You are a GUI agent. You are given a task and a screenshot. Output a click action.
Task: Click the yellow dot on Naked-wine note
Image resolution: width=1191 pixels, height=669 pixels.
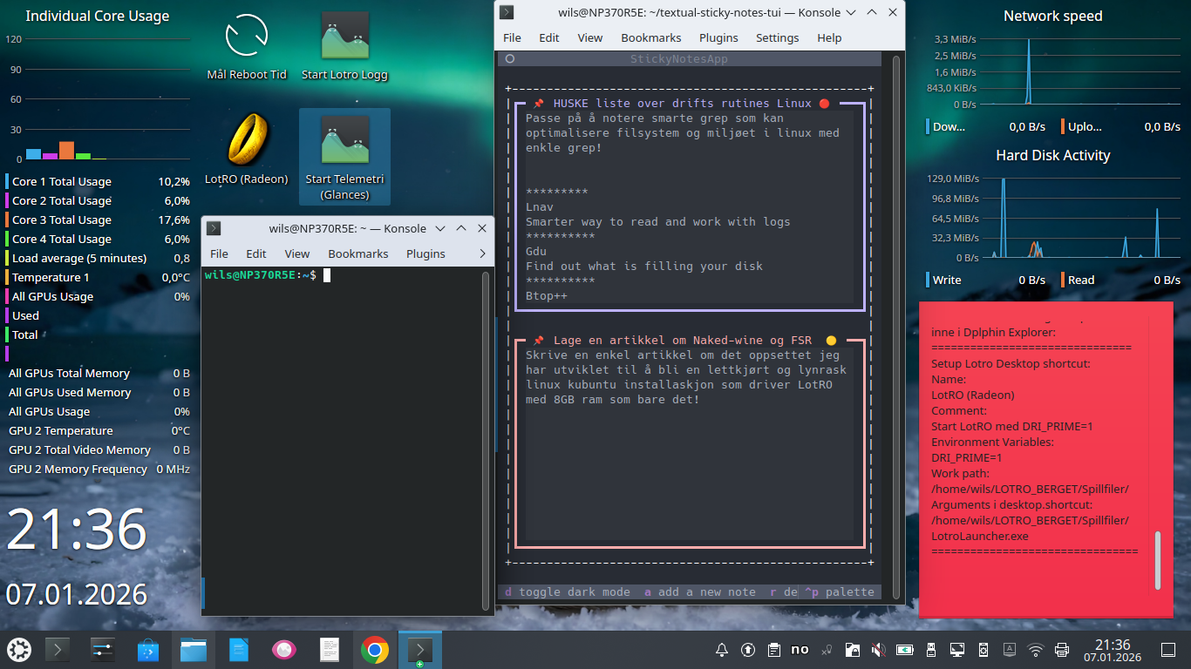tap(831, 341)
